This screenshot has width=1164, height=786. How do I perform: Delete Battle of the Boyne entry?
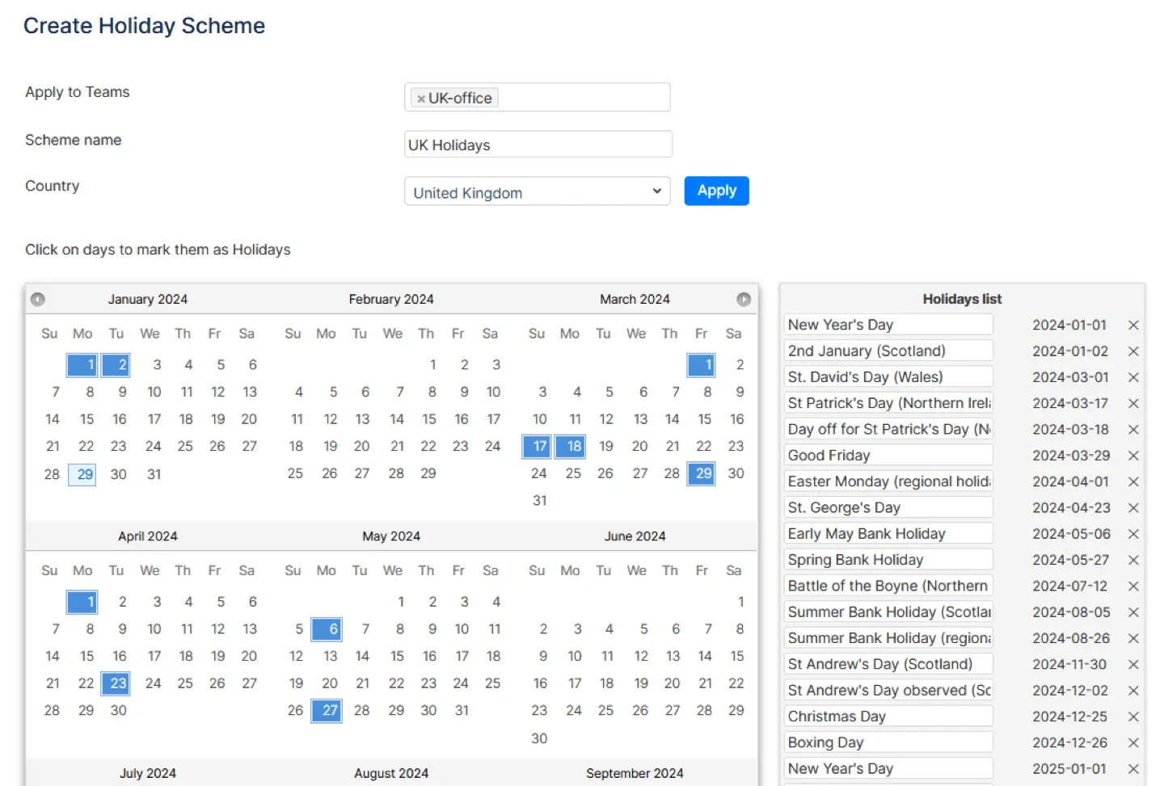1133,586
